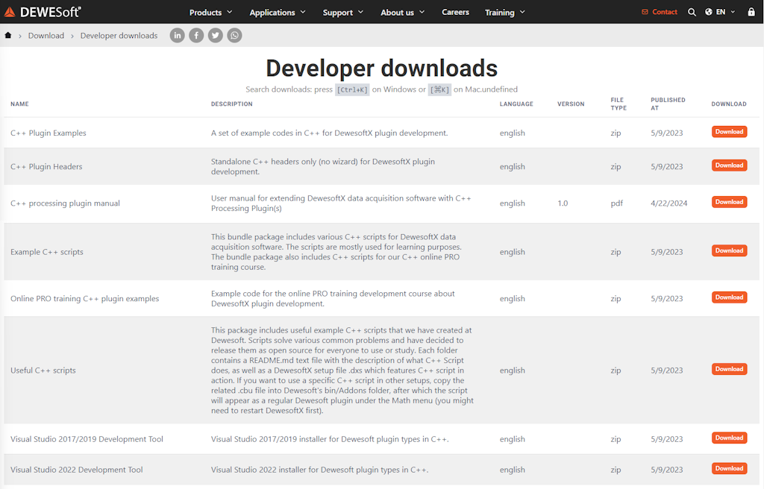
Task: Click the 4/22/2024 published date
Action: 668,203
